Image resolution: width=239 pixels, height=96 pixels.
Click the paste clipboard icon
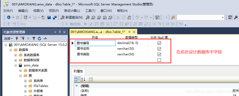[x=129, y=18]
